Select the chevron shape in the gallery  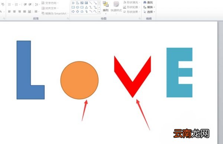click(73, 3)
